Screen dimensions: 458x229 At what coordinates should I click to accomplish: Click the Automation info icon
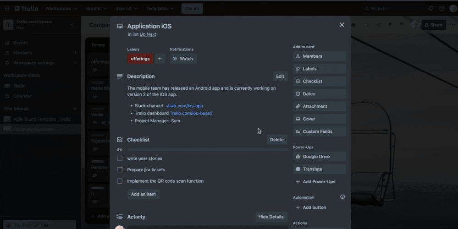click(342, 197)
